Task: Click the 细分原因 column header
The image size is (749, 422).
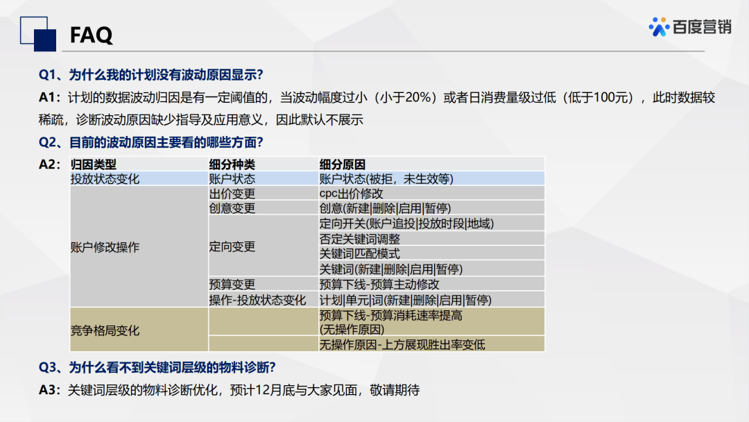Action: point(431,164)
